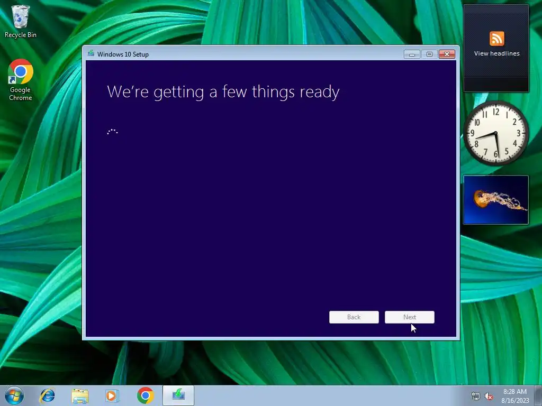
Task: Click the "We're getting a few things ready" heading
Action: (x=223, y=92)
